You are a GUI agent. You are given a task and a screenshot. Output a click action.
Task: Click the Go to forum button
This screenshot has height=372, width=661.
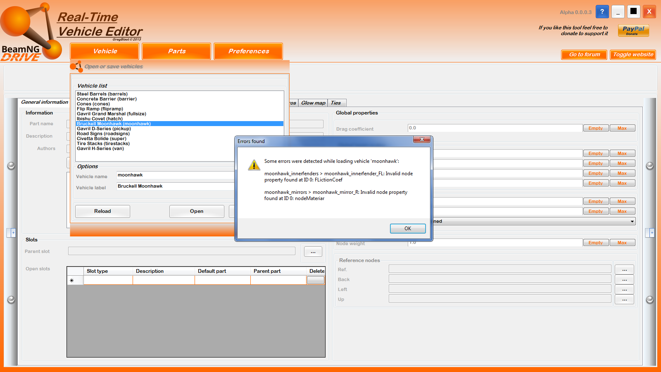pyautogui.click(x=584, y=55)
